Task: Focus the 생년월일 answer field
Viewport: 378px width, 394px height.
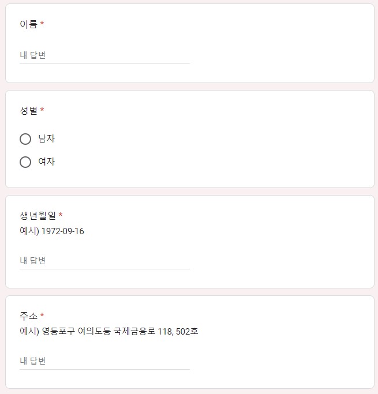Action: click(x=104, y=261)
